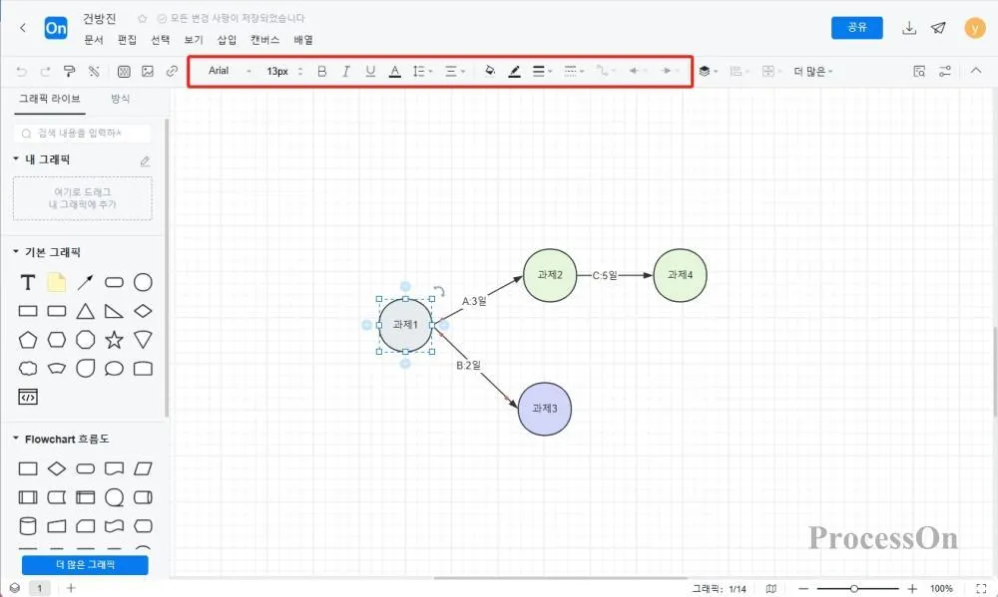This screenshot has width=998, height=597.
Task: Open the line width dropdown
Action: tap(542, 71)
